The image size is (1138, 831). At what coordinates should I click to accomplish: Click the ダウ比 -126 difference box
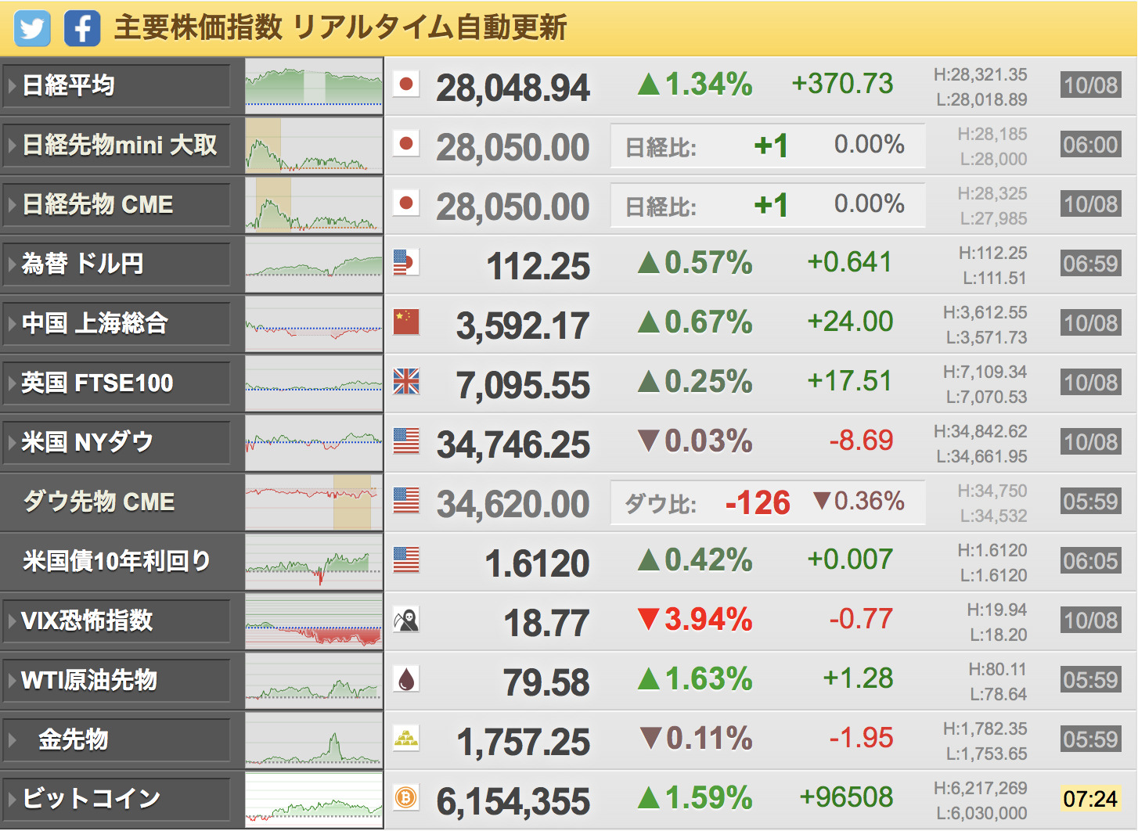(768, 502)
